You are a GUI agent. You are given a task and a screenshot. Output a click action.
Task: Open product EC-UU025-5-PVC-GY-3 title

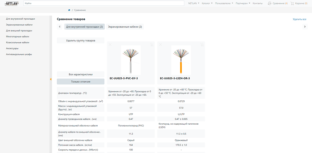(x=124, y=78)
